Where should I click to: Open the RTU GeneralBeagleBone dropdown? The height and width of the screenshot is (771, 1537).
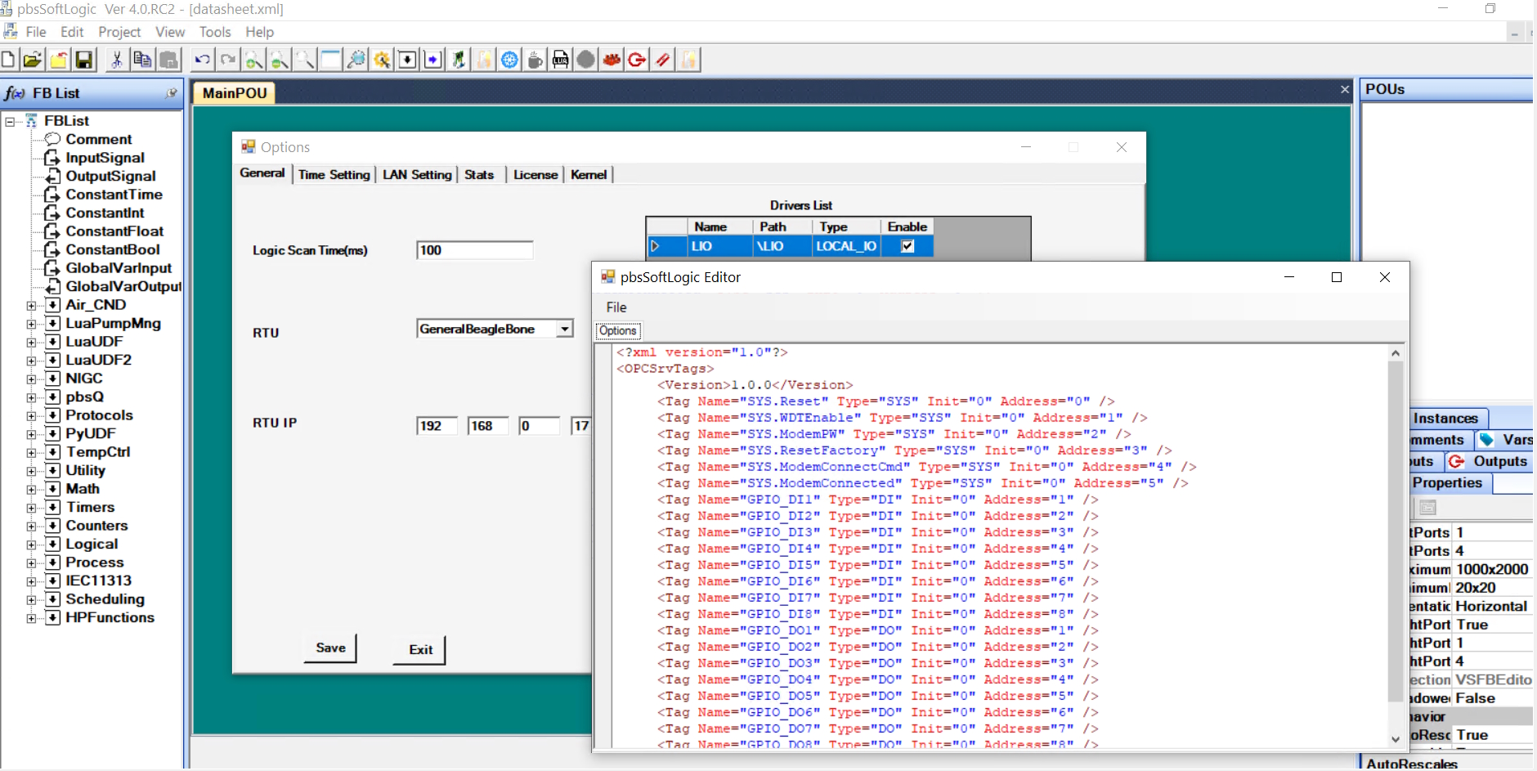pos(565,329)
